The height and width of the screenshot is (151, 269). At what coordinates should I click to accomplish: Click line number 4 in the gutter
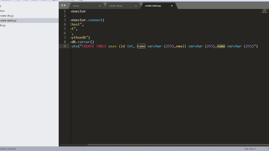[65, 24]
